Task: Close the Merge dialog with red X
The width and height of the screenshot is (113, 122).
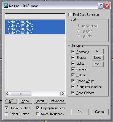Action: click(107, 6)
